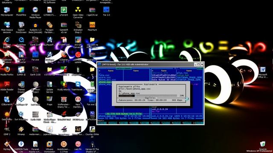Open Sun VirtualBox desktop shortcut
273x153 pixels.
[x=21, y=116]
